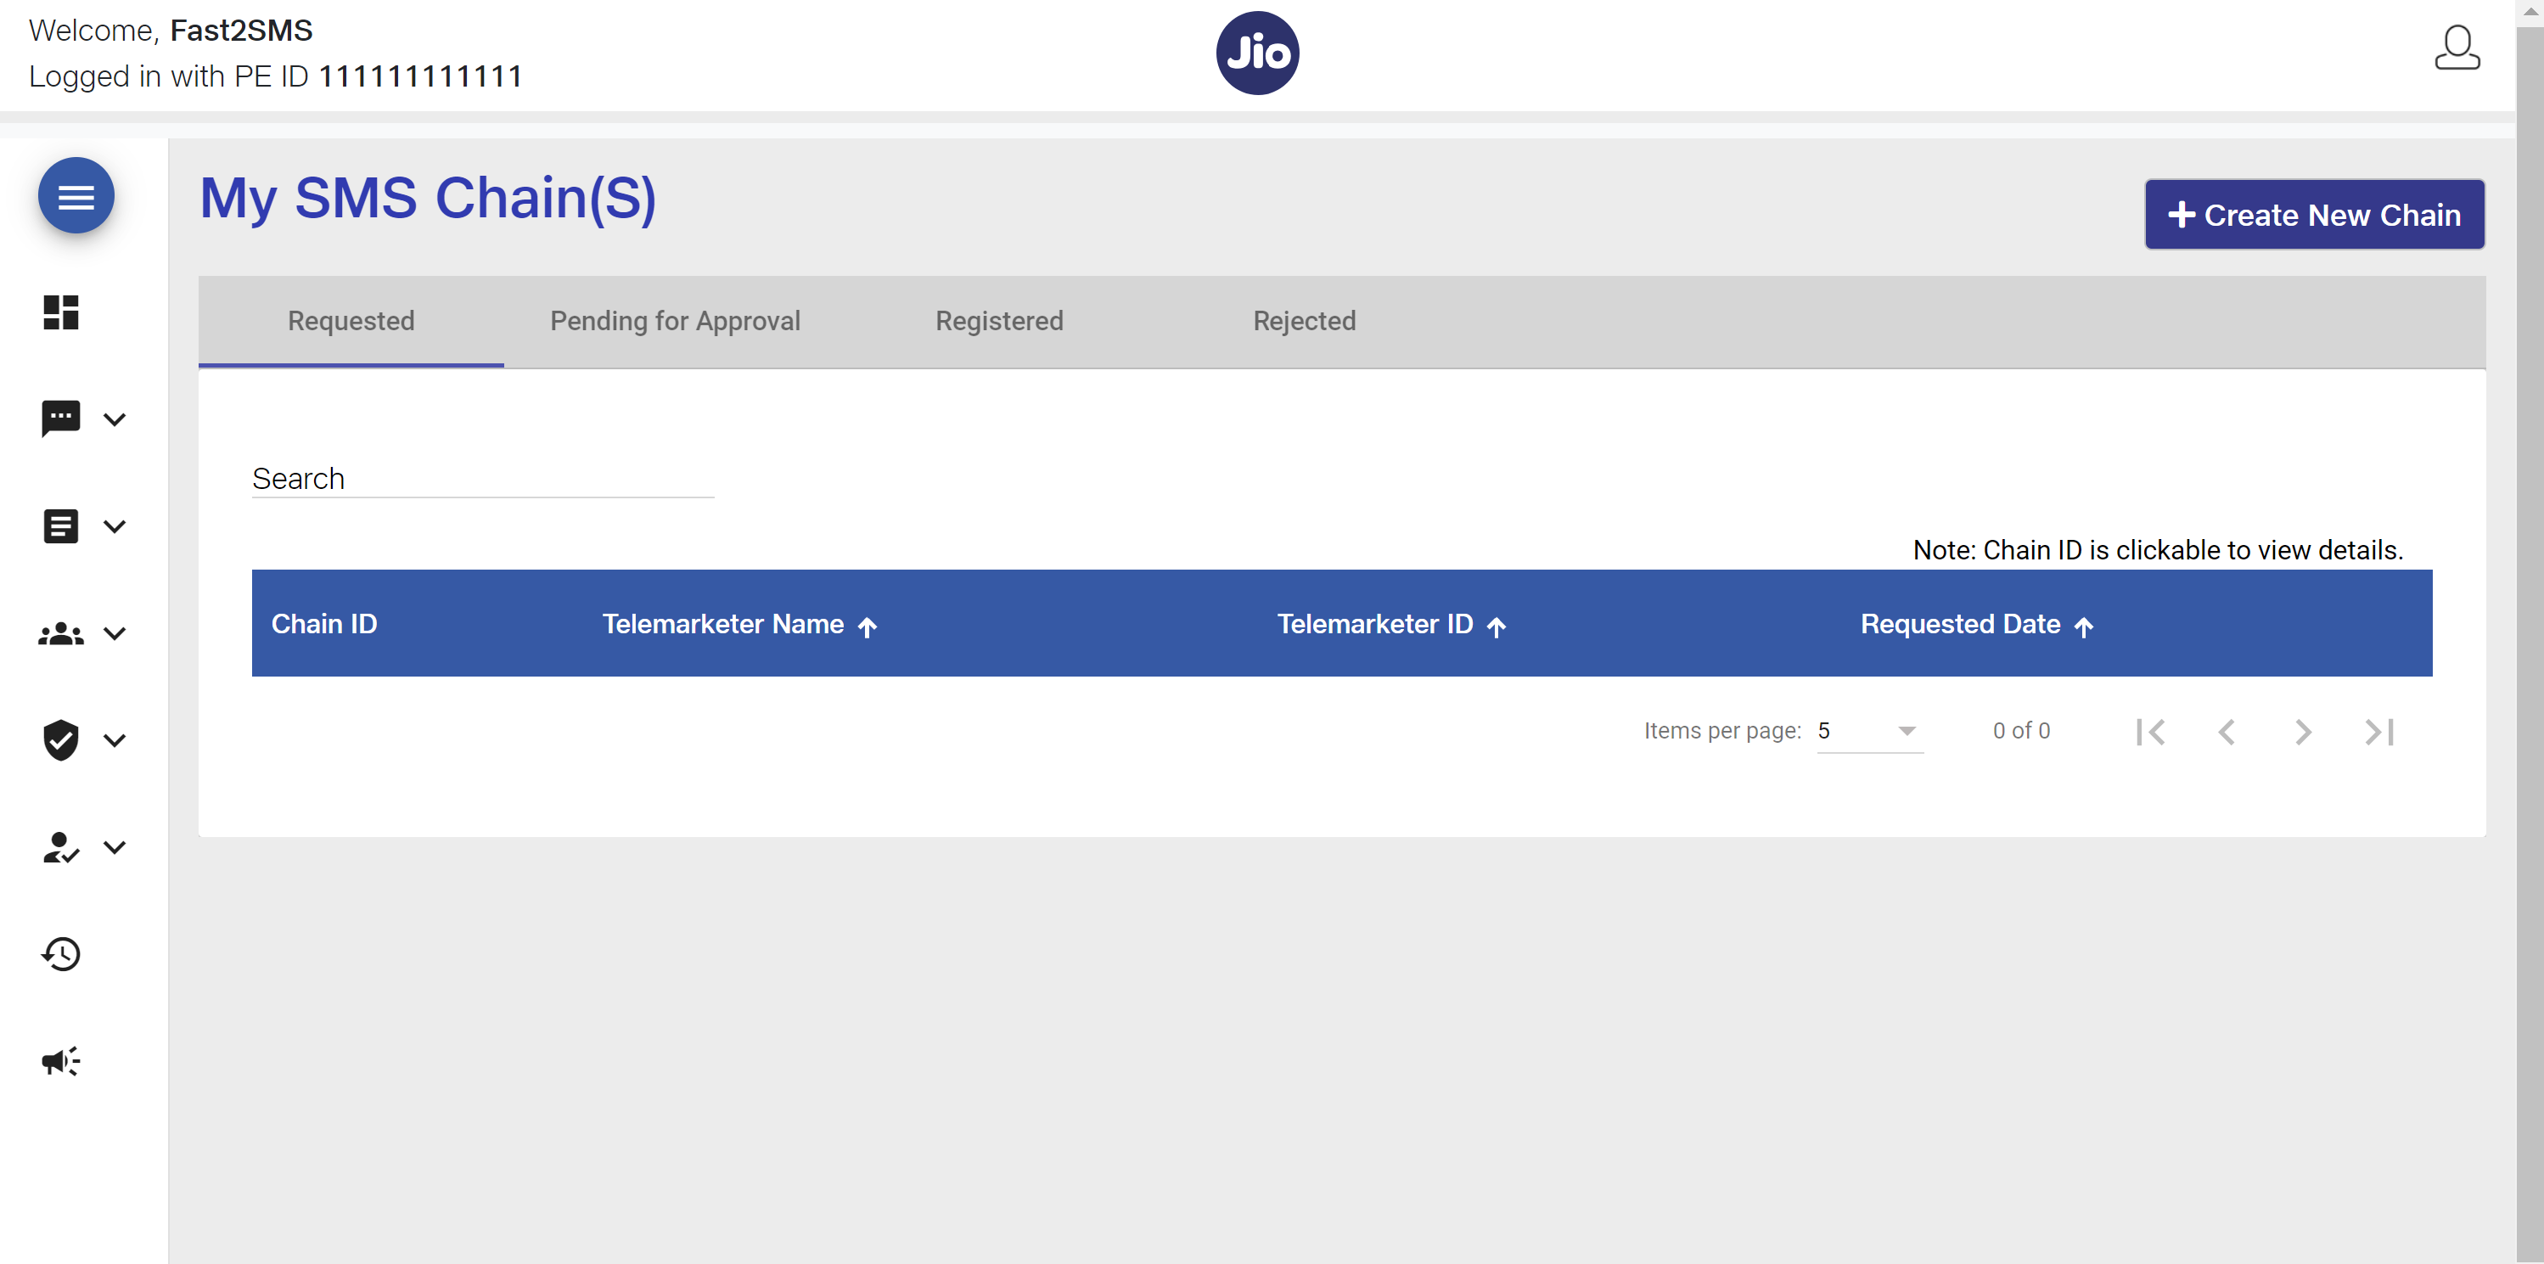Expand the shield menu chevron

115,740
